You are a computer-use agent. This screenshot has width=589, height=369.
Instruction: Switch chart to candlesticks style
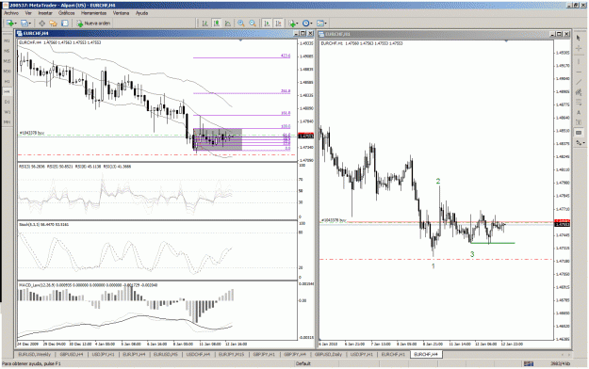pyautogui.click(x=217, y=24)
